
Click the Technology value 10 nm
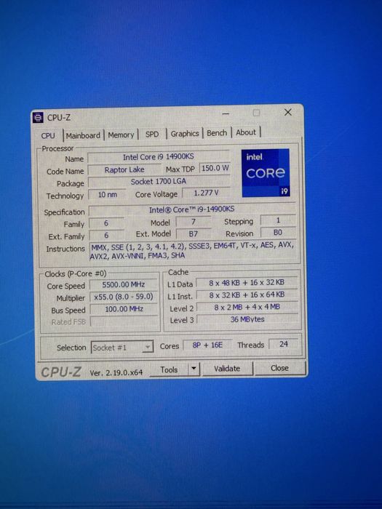pos(107,195)
